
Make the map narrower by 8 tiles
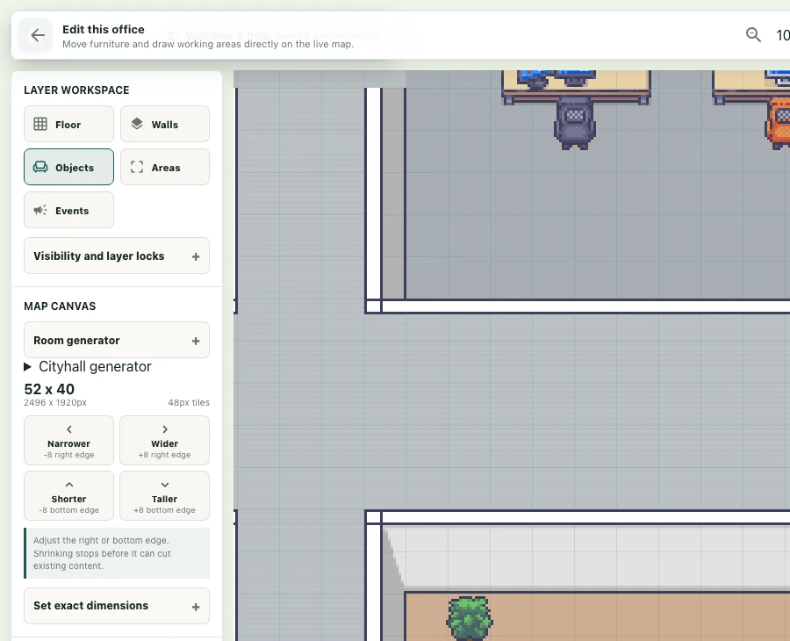click(68, 441)
